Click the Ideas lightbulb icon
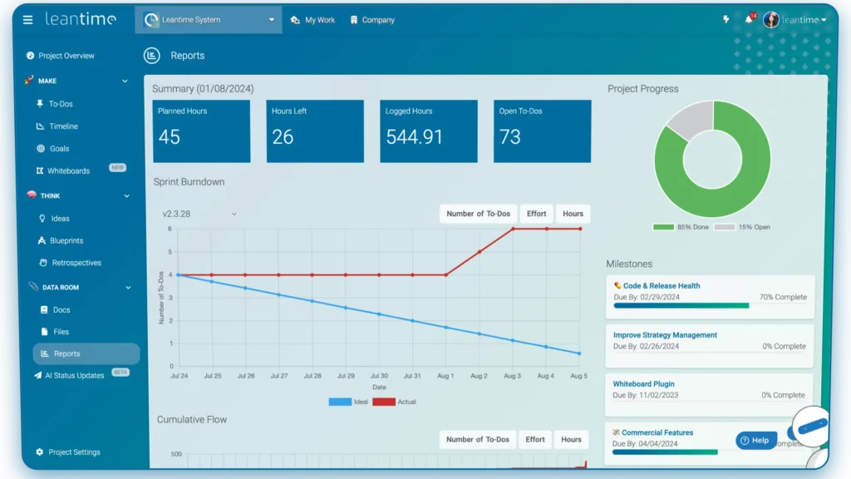The width and height of the screenshot is (851, 479). [42, 219]
